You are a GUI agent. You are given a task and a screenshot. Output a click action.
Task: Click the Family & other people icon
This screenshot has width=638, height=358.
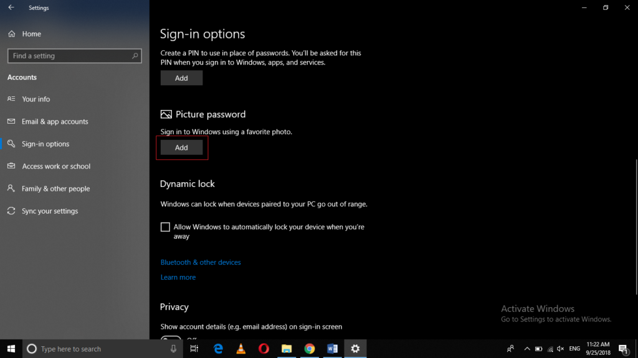tap(11, 188)
